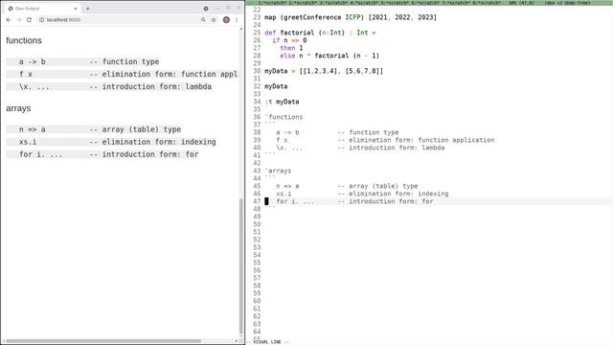613x345 pixels.
Task: Click "'functions" on editor line 36
Action: click(x=284, y=117)
